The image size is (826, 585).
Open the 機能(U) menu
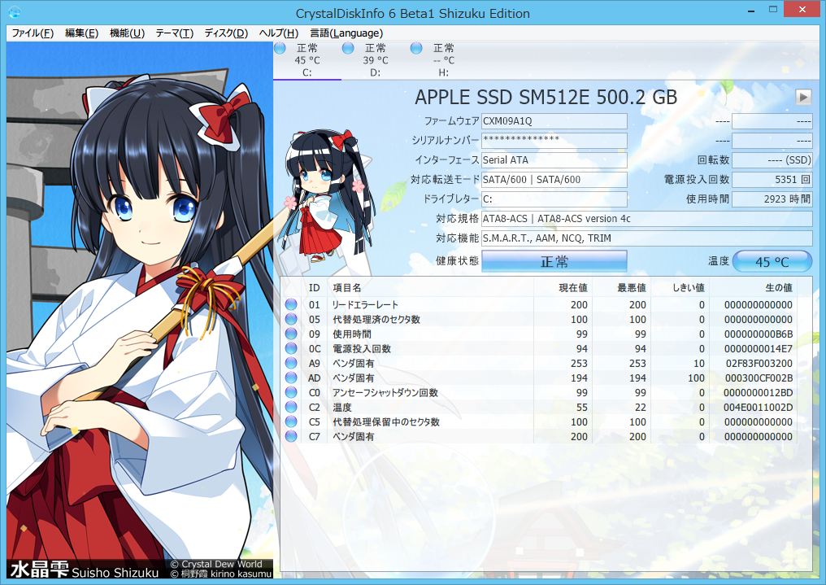(x=127, y=33)
